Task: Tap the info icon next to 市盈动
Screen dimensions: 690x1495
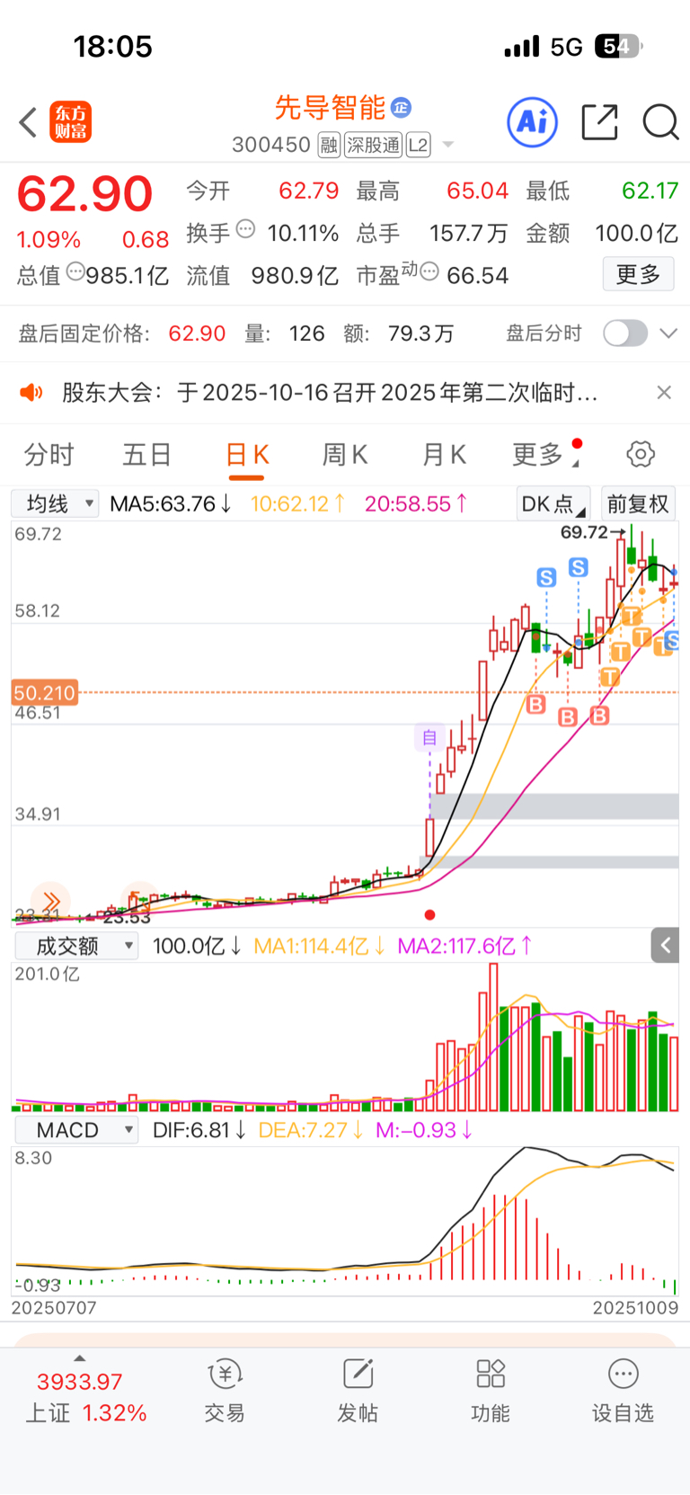Action: [x=429, y=271]
